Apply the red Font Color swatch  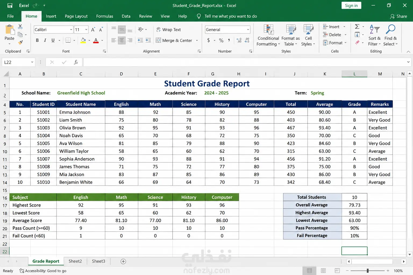(x=96, y=40)
